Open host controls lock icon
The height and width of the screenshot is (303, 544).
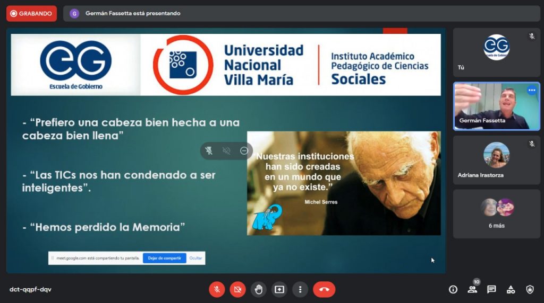(x=530, y=289)
